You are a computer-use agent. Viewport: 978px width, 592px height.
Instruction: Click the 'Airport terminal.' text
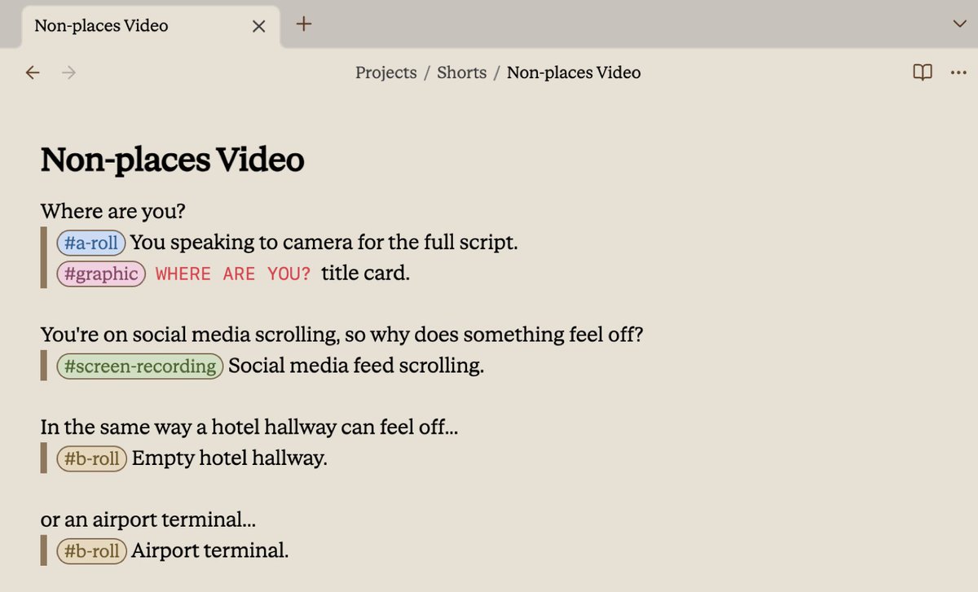click(x=210, y=551)
